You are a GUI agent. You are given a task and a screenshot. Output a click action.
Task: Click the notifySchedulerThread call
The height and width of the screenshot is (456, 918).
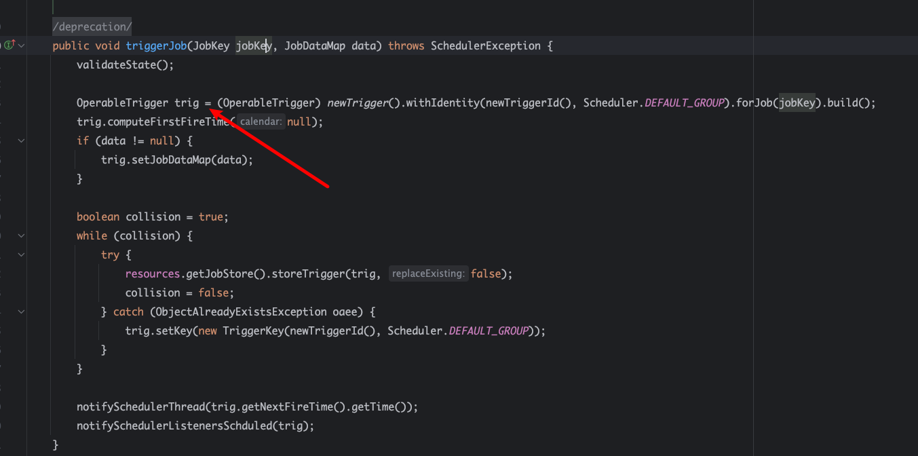pyautogui.click(x=140, y=406)
